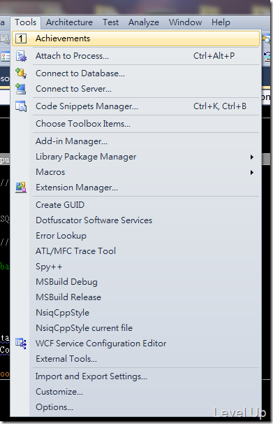Open the Analyze menu
273x424 pixels.
coord(144,22)
